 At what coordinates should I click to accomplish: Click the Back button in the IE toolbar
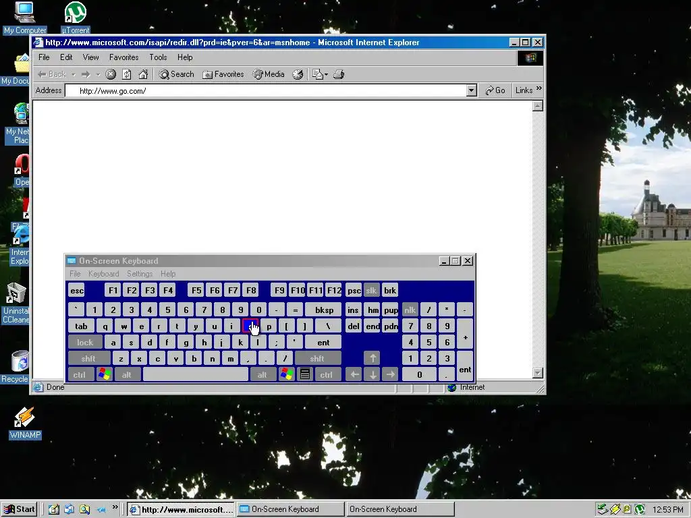pos(52,74)
